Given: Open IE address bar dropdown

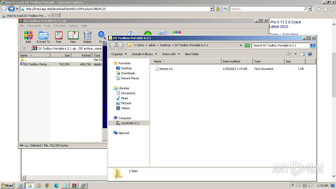Looking at the screenshot, I should coord(212,9).
